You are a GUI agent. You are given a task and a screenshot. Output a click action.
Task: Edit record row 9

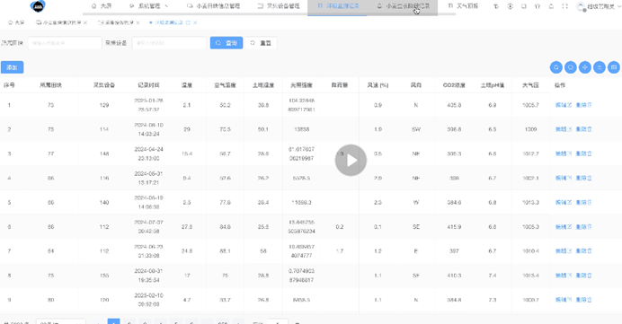click(564, 300)
